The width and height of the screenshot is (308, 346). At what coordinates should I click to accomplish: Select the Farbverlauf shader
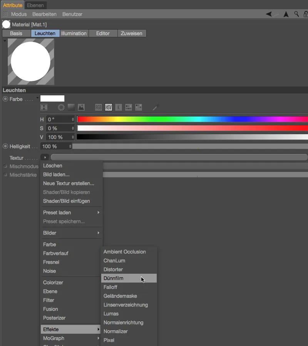(71, 253)
